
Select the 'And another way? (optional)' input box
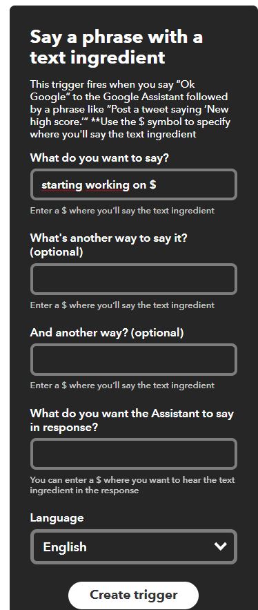click(133, 359)
